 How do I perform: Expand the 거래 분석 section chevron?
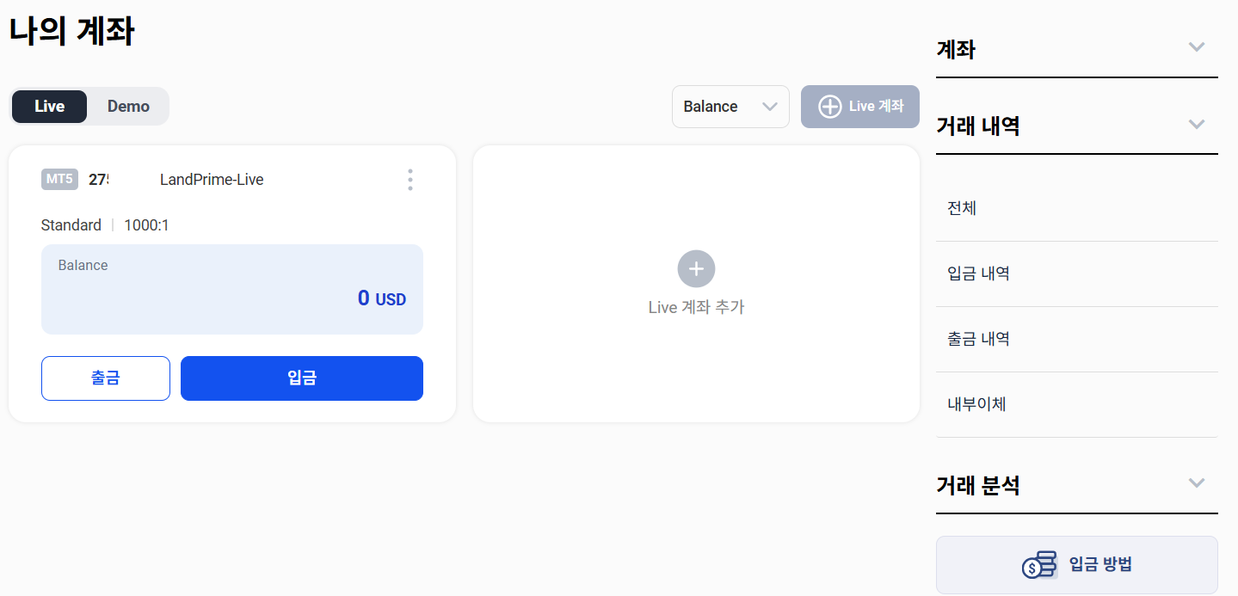[1196, 482]
